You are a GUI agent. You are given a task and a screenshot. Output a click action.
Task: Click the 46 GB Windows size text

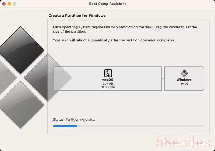(x=184, y=83)
